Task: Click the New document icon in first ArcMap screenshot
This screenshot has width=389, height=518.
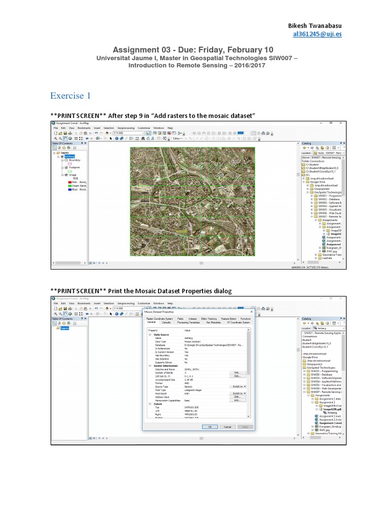Action: click(x=56, y=133)
